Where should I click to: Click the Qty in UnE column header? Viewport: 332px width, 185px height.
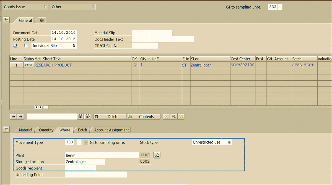click(161, 59)
